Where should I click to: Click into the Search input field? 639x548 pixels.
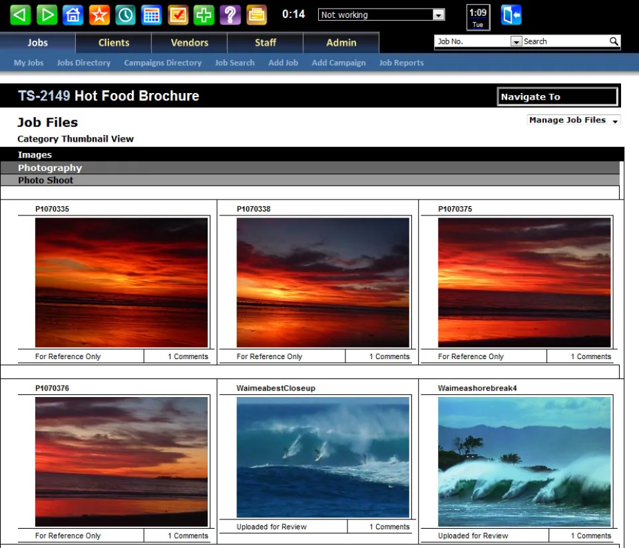566,41
